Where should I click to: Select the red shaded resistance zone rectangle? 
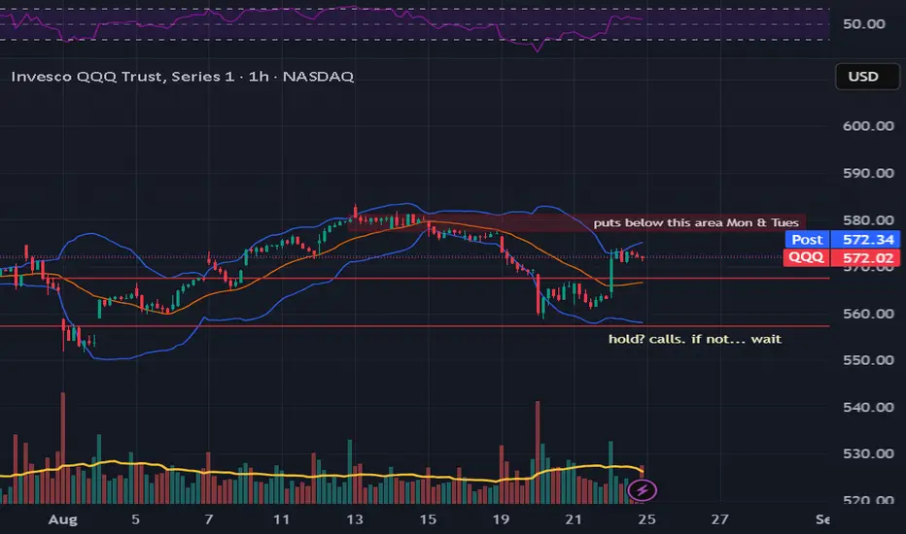pos(576,223)
